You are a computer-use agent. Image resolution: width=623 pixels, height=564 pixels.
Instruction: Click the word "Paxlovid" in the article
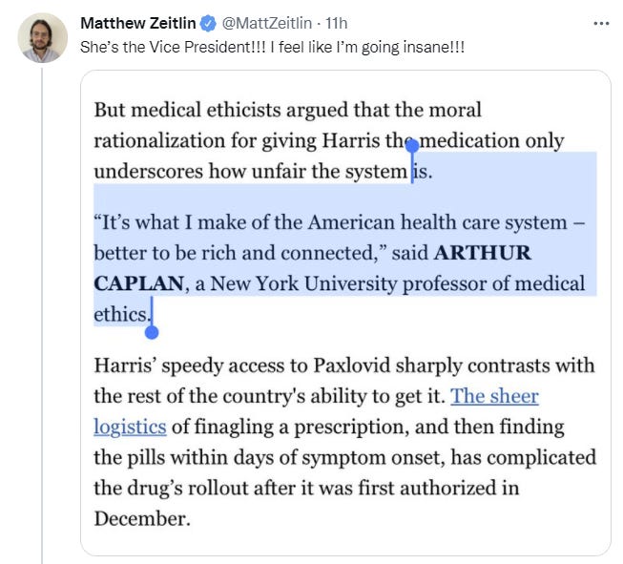click(x=311, y=366)
